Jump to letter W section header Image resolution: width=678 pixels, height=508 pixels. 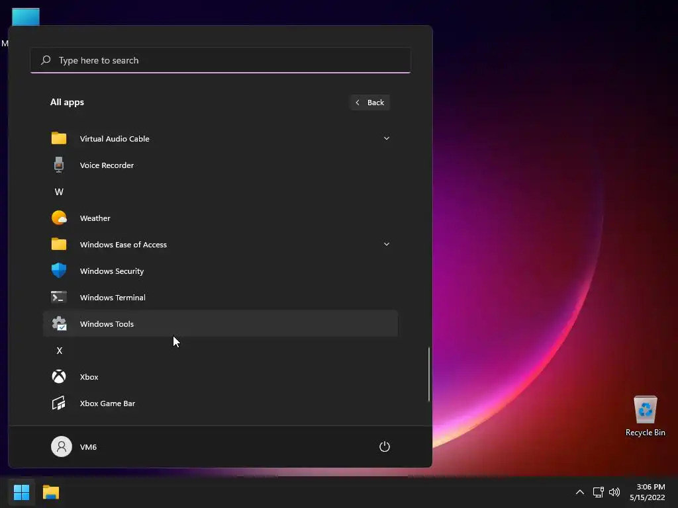[59, 192]
